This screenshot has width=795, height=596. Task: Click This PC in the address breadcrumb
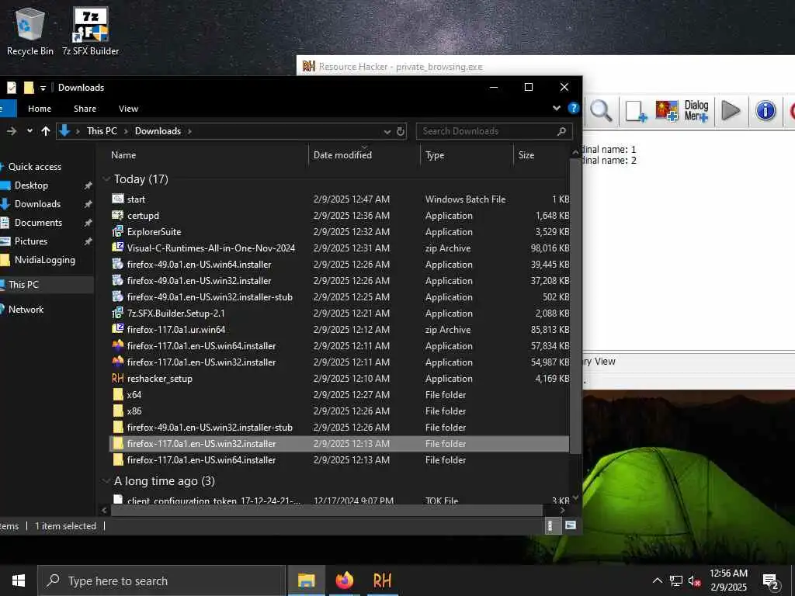[x=102, y=131]
